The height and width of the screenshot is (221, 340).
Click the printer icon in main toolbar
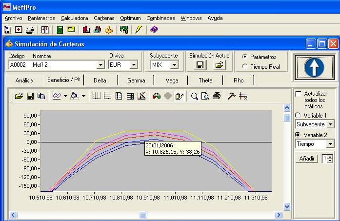pos(30,30)
